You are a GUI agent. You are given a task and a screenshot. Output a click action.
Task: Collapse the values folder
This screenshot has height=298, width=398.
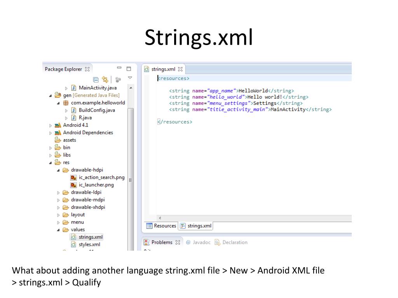58,230
